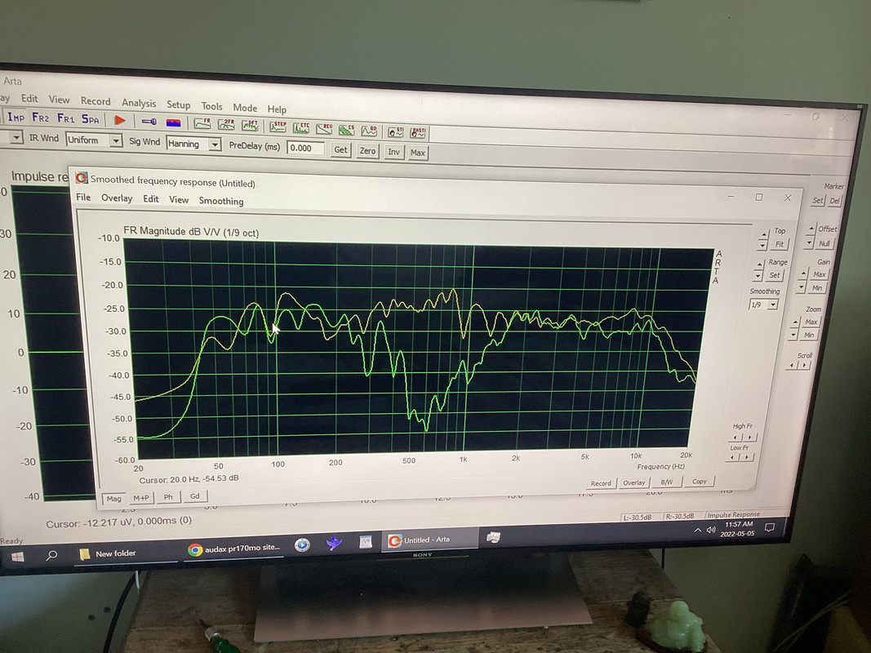Select the FR1 single-channel mode icon
The image size is (871, 653).
pyautogui.click(x=65, y=118)
